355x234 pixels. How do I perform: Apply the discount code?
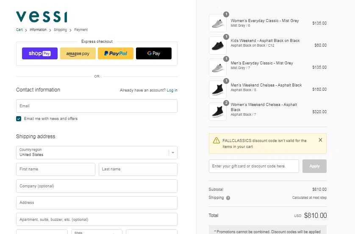click(314, 166)
